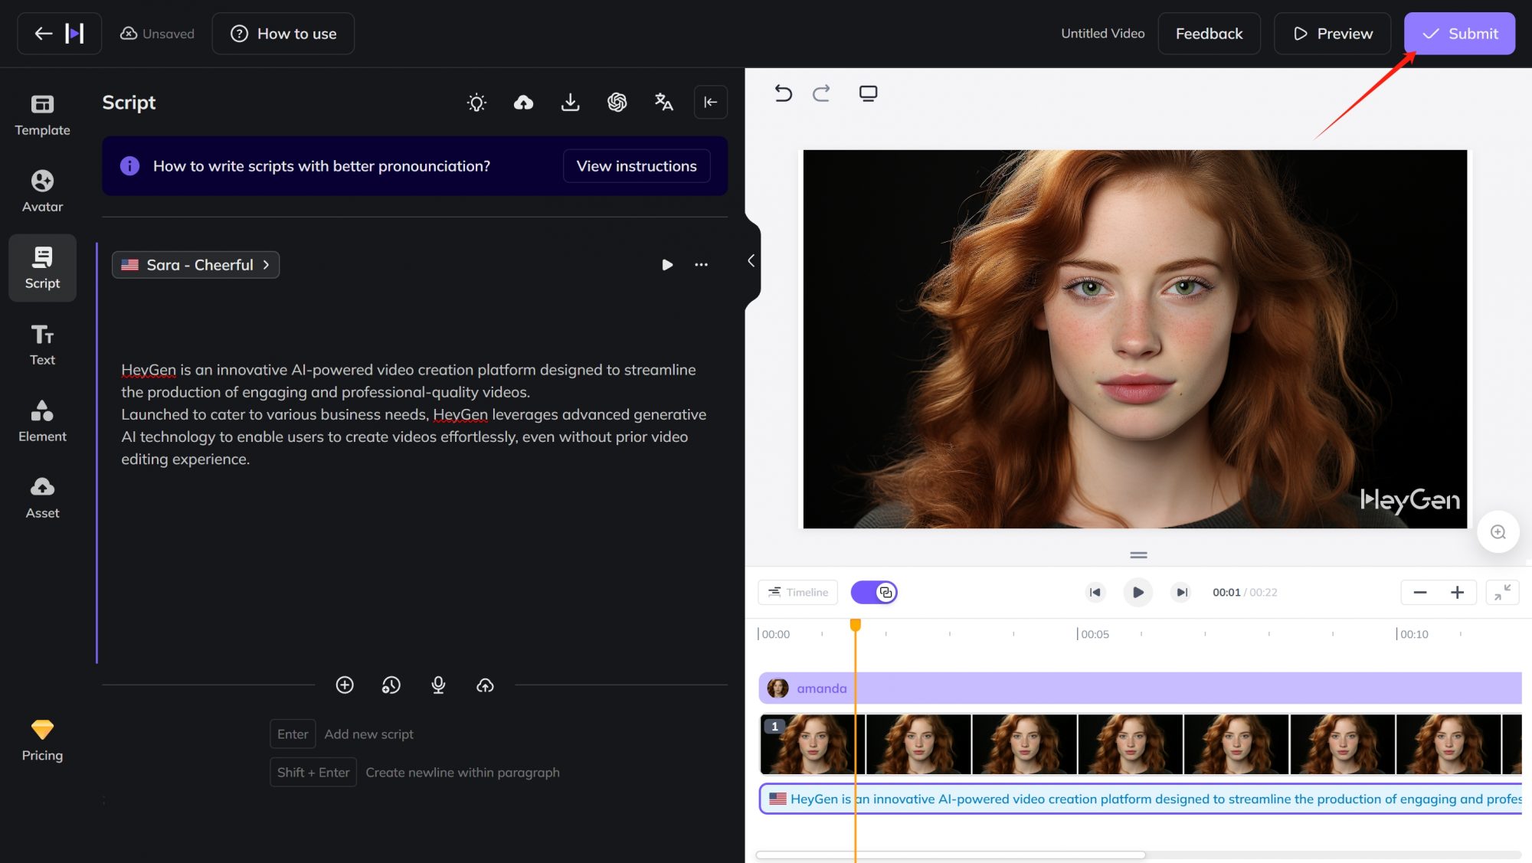Image resolution: width=1532 pixels, height=863 pixels.
Task: Select the HeyGen script clip in timeline
Action: 1141,799
